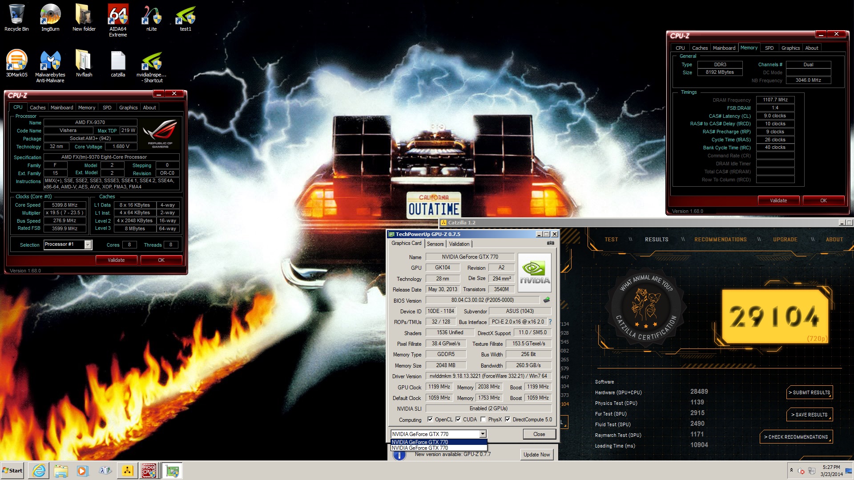Click the Windows Start button
Screen dimensions: 854x480
[x=12, y=471]
